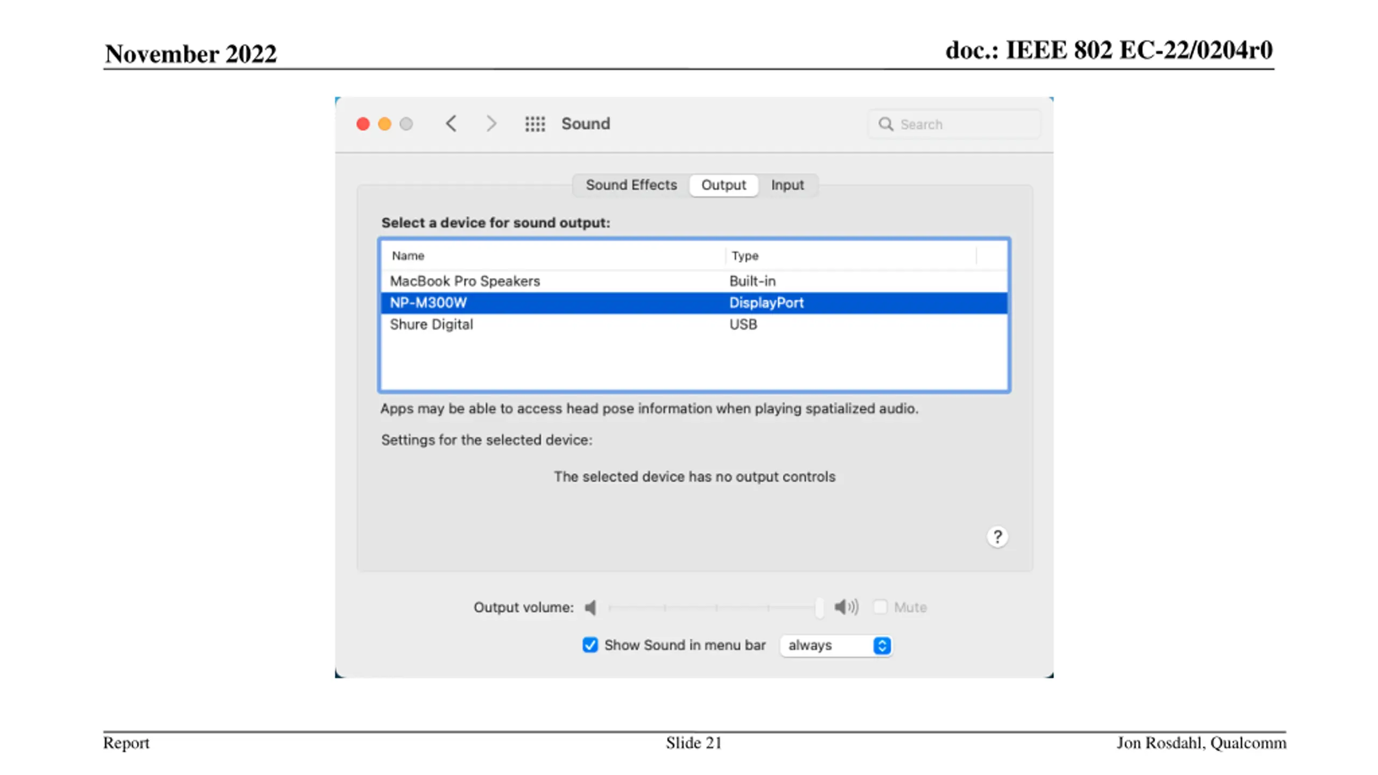1378x775 pixels.
Task: Open help with the question mark button
Action: click(x=997, y=537)
